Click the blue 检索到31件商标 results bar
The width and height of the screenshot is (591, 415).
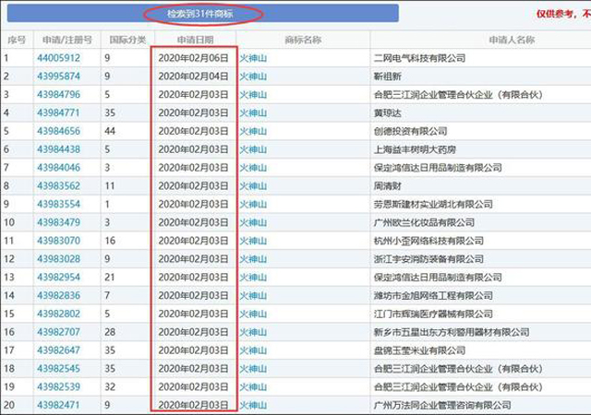coord(203,14)
